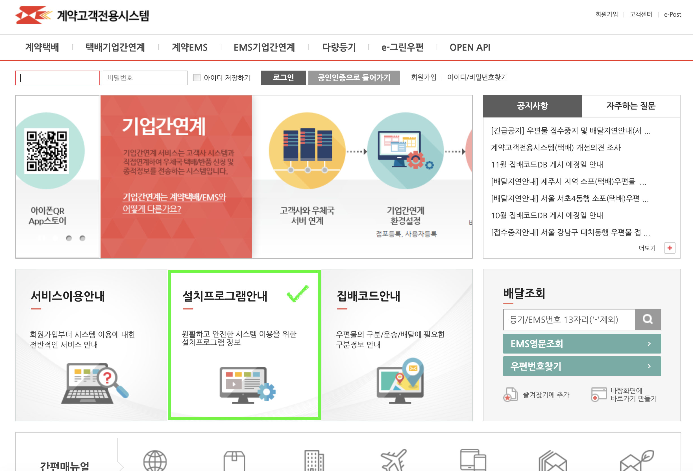The image size is (693, 471).
Task: Select the second grey carousel dot
Action: tap(82, 238)
